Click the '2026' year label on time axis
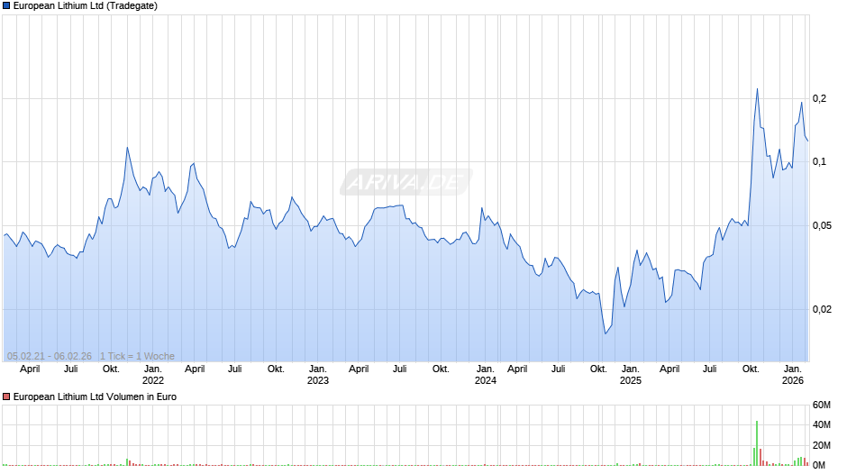The width and height of the screenshot is (847, 474). [793, 380]
